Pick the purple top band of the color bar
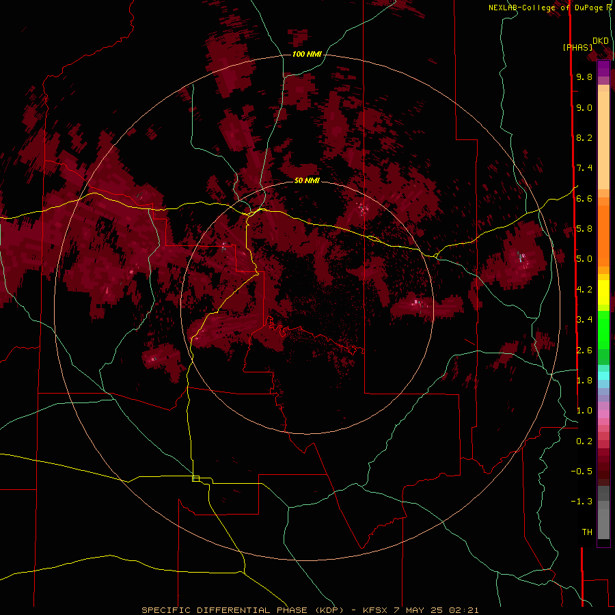Image resolution: width=615 pixels, height=615 pixels. [x=603, y=68]
